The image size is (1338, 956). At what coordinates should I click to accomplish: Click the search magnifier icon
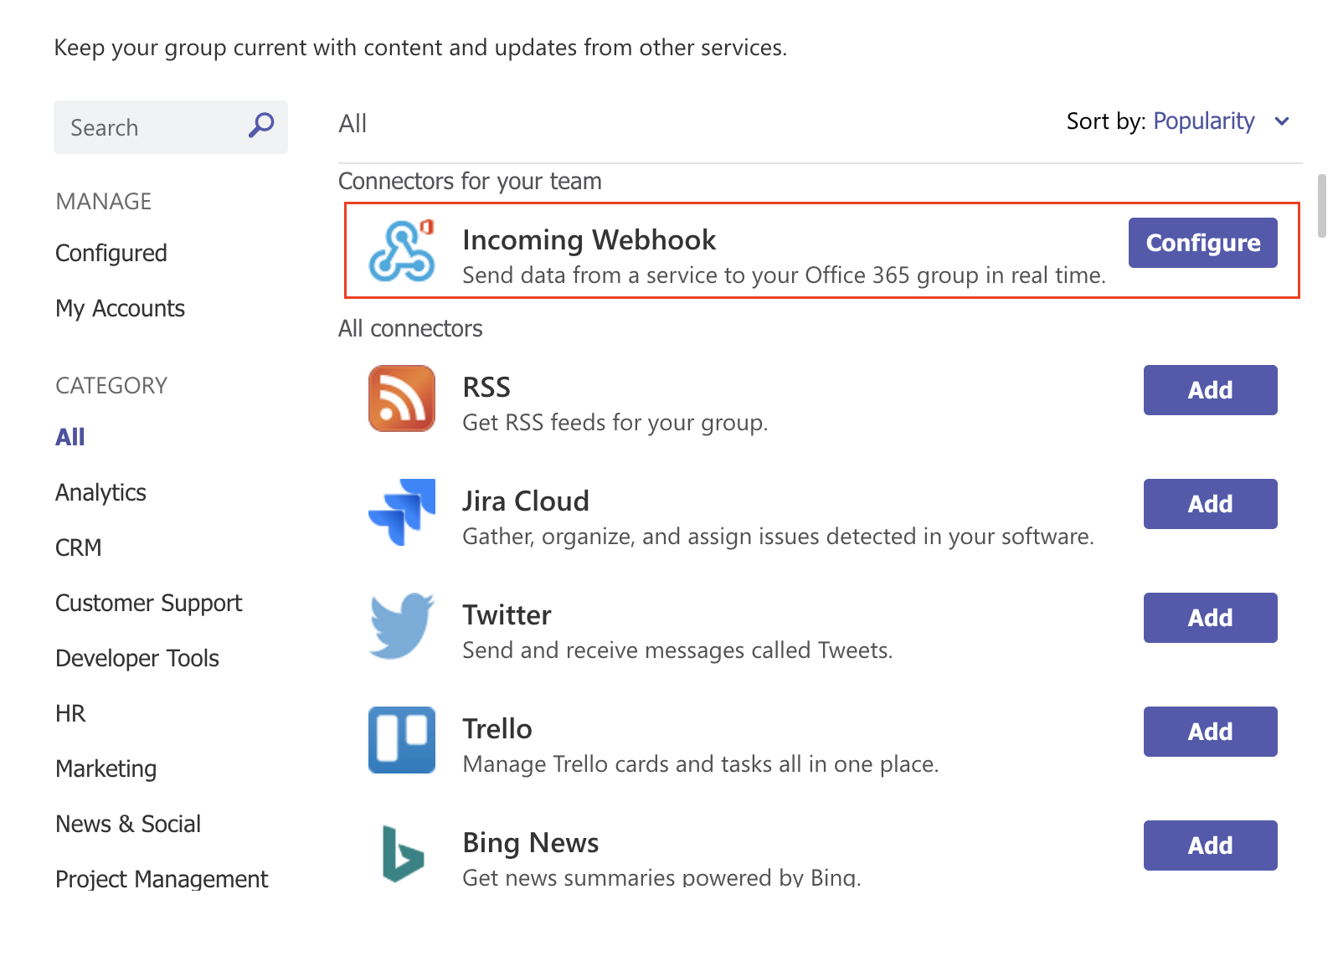261,126
